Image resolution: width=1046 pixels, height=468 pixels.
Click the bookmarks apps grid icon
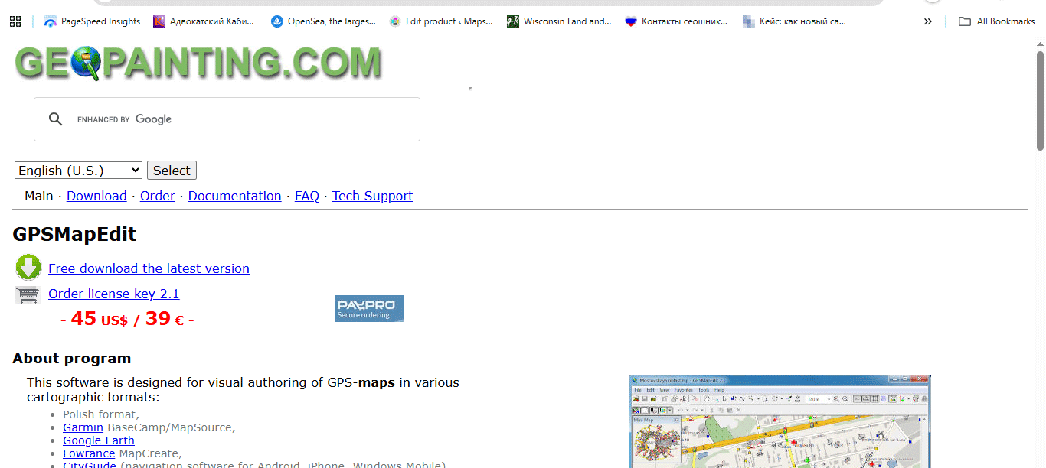click(15, 21)
